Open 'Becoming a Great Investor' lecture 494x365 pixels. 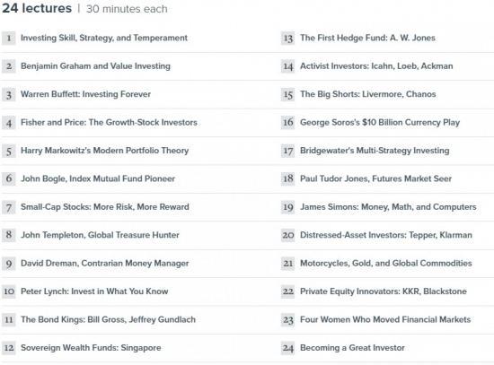352,348
